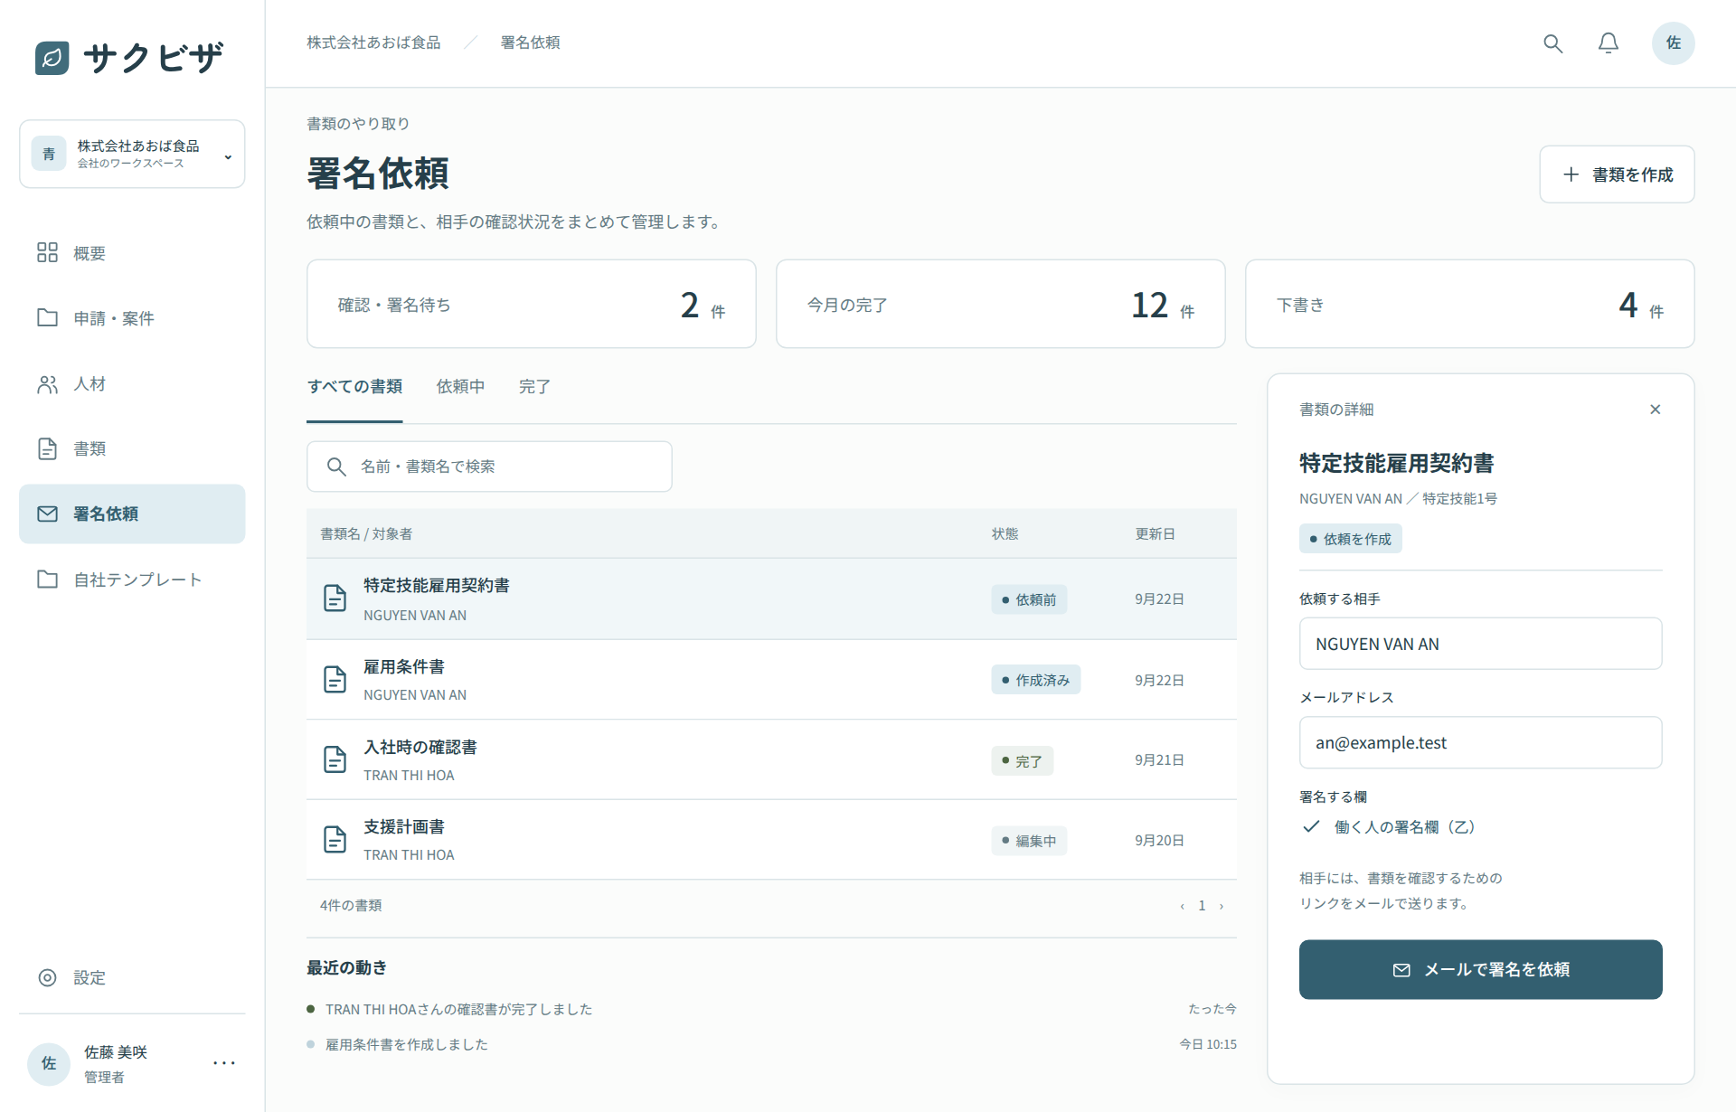Click メールで署名を依頼 button

1480,969
